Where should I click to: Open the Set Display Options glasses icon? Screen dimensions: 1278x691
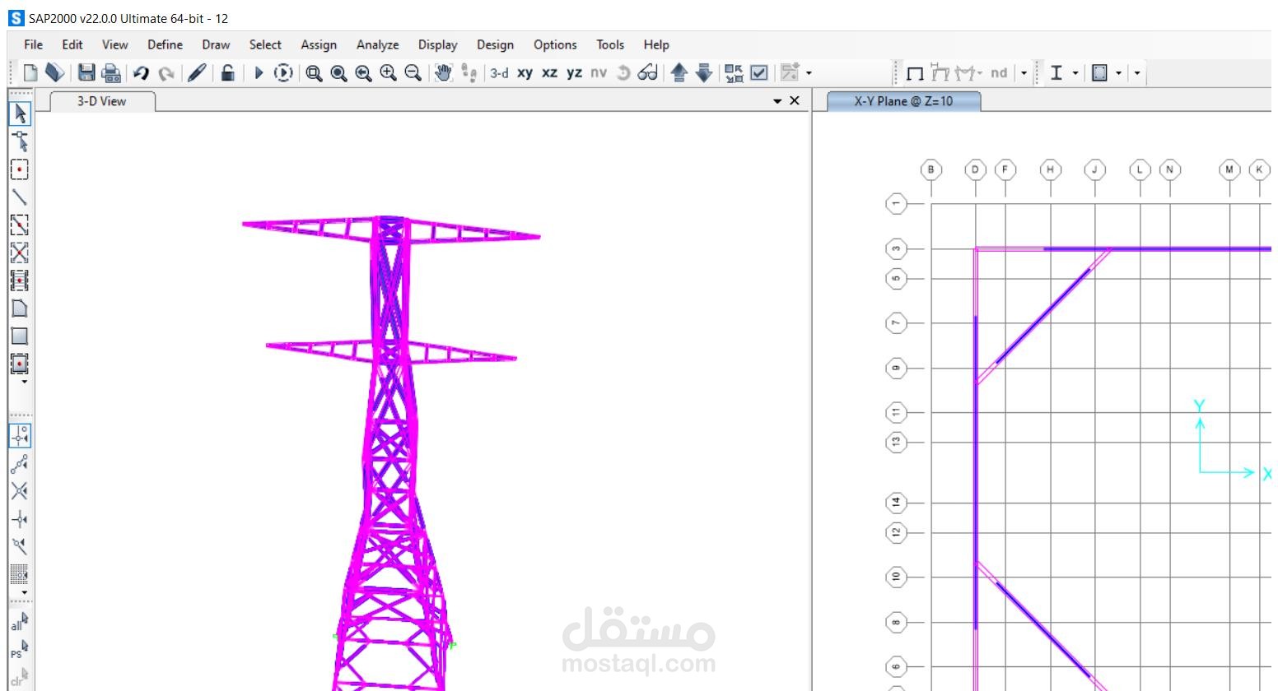click(x=647, y=72)
